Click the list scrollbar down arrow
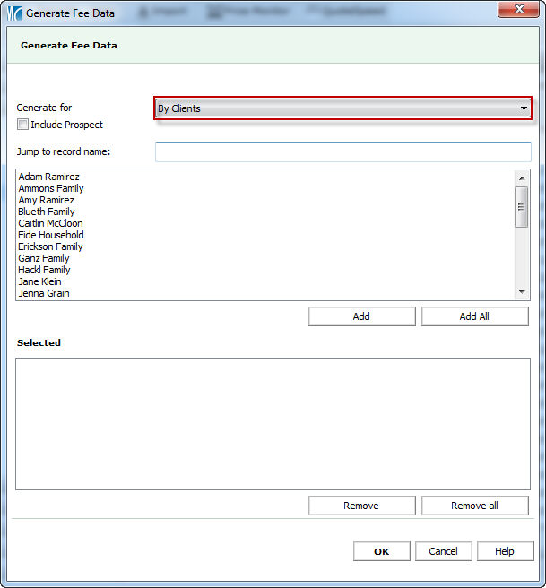Image resolution: width=546 pixels, height=588 pixels. point(522,292)
